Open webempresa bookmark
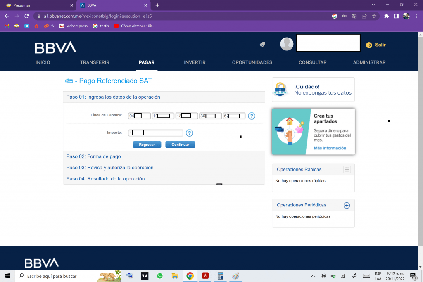This screenshot has width=423, height=282. 74,26
